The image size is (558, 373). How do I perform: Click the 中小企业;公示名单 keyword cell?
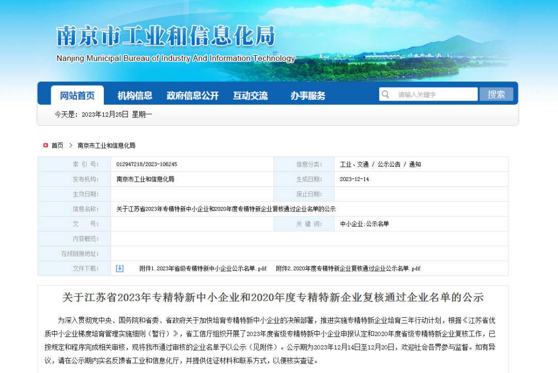point(364,224)
